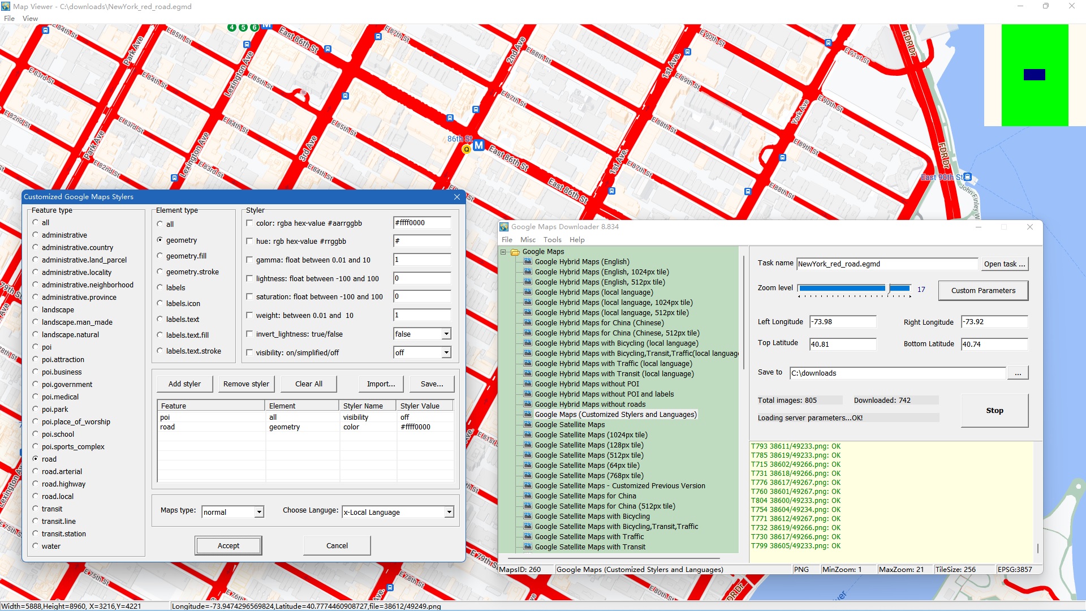The height and width of the screenshot is (611, 1086).
Task: Click the Map Viewer title bar icon
Action: click(6, 6)
